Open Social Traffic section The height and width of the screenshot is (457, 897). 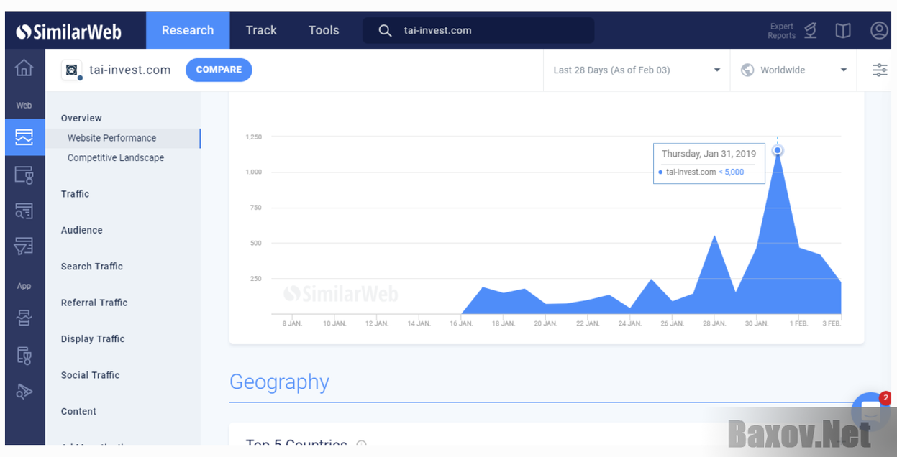click(x=91, y=375)
